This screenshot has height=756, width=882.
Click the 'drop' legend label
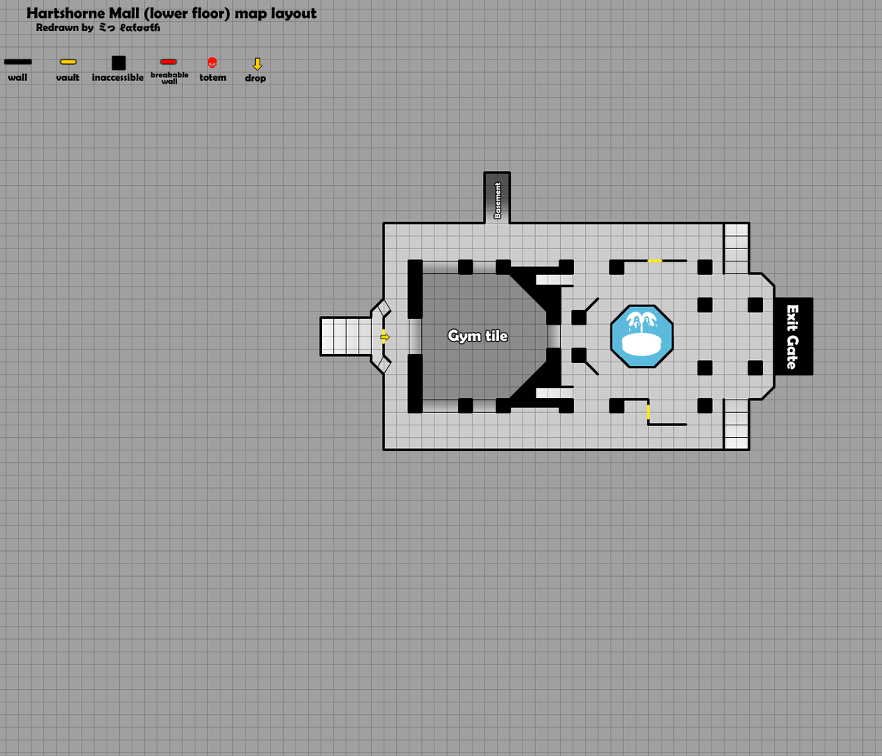pos(256,78)
